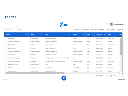Click the source cell 'Facebook'
Viewport: 128px width, 96px height.
(76, 71)
